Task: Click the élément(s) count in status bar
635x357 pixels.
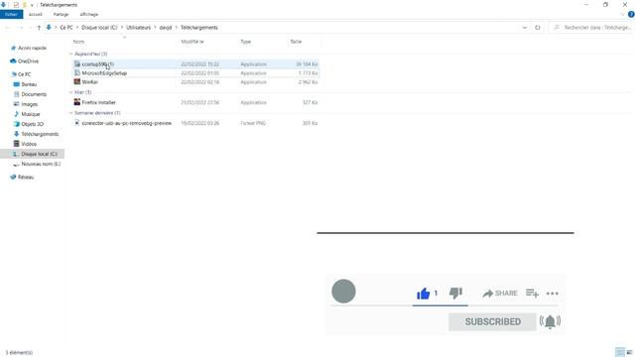Action: click(19, 353)
